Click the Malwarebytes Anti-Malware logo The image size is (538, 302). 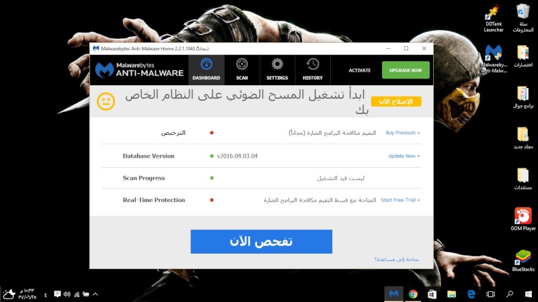click(139, 70)
